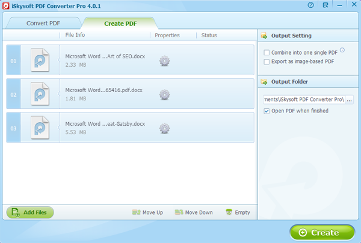
Task: Empty the file list
Action: point(238,212)
